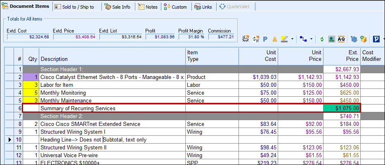The image size is (385, 165).
Task: Click the green refresh arrows icon
Action: (x=322, y=39)
